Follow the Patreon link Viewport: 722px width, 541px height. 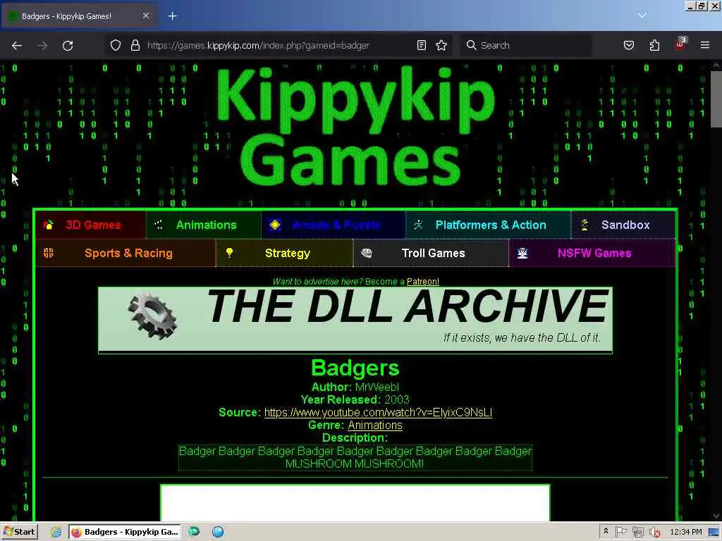coord(423,282)
